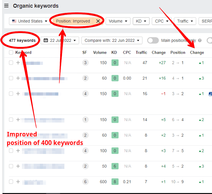
Task: Expand the Volume filter dropdown
Action: point(118,21)
